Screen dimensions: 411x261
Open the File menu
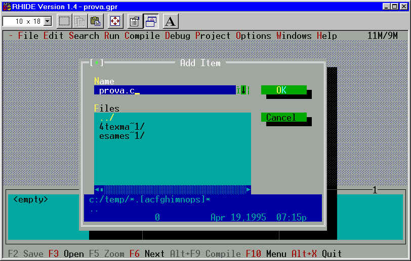[x=28, y=36]
